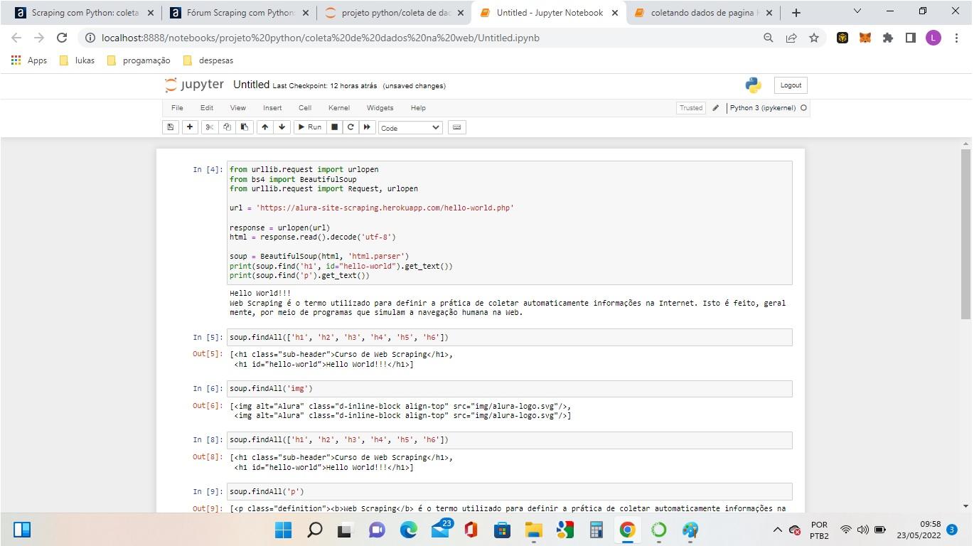Open the browser zoom magnifier icon

pos(769,38)
